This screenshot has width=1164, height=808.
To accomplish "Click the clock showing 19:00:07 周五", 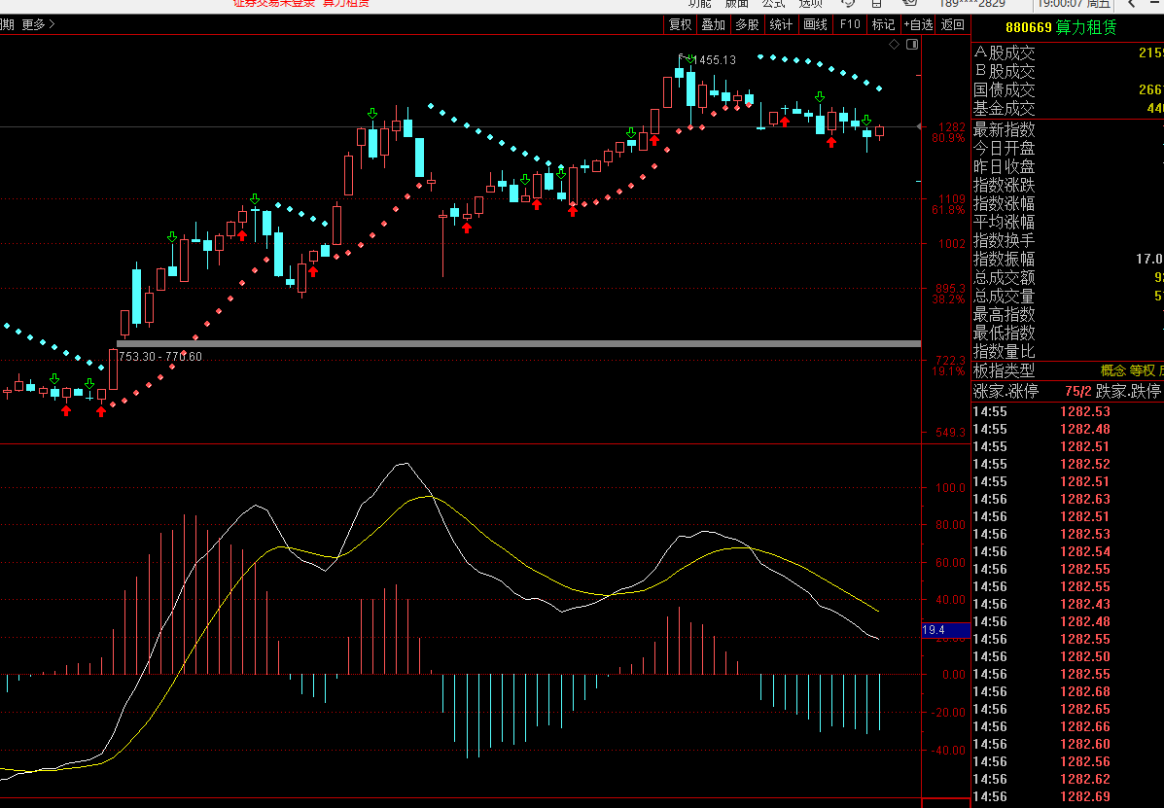I will [1074, 4].
